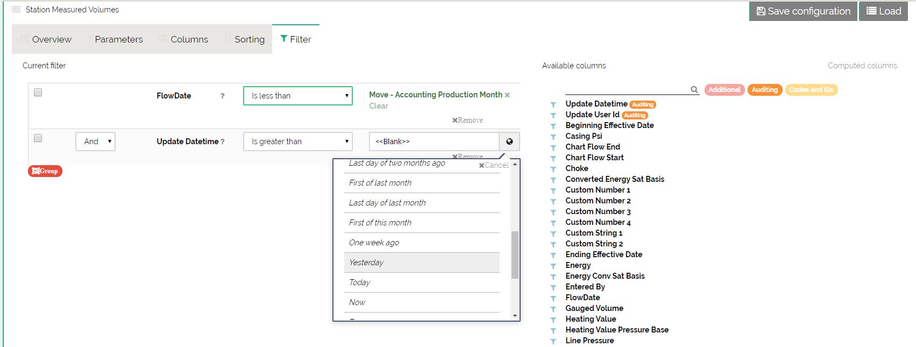Viewport: 916px width, 347px height.
Task: Switch to the Columns tab
Action: coord(189,39)
